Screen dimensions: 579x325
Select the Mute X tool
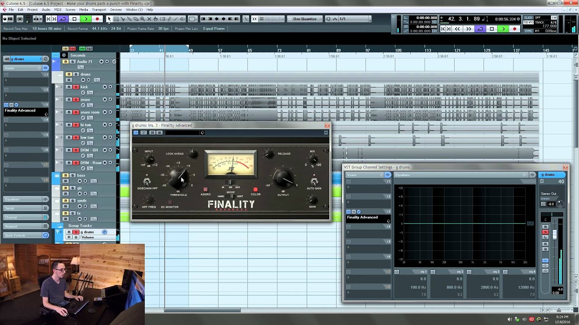click(149, 19)
